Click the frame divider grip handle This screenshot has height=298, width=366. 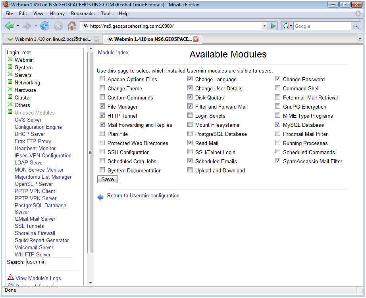point(90,153)
